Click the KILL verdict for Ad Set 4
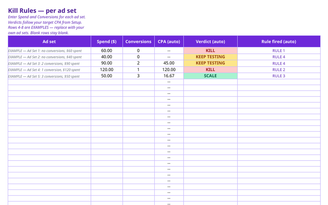This screenshot has width=328, height=205. click(x=210, y=70)
